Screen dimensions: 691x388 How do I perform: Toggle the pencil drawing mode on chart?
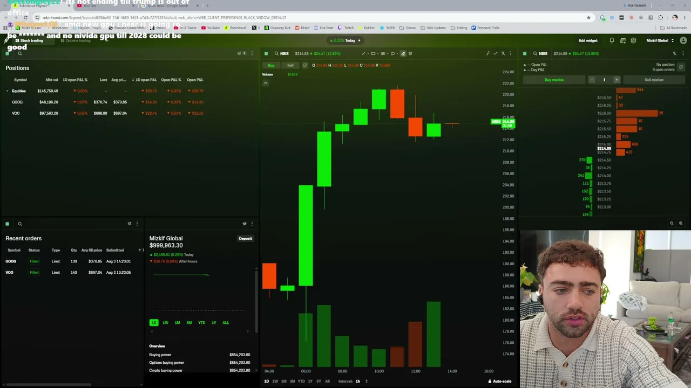click(x=403, y=53)
